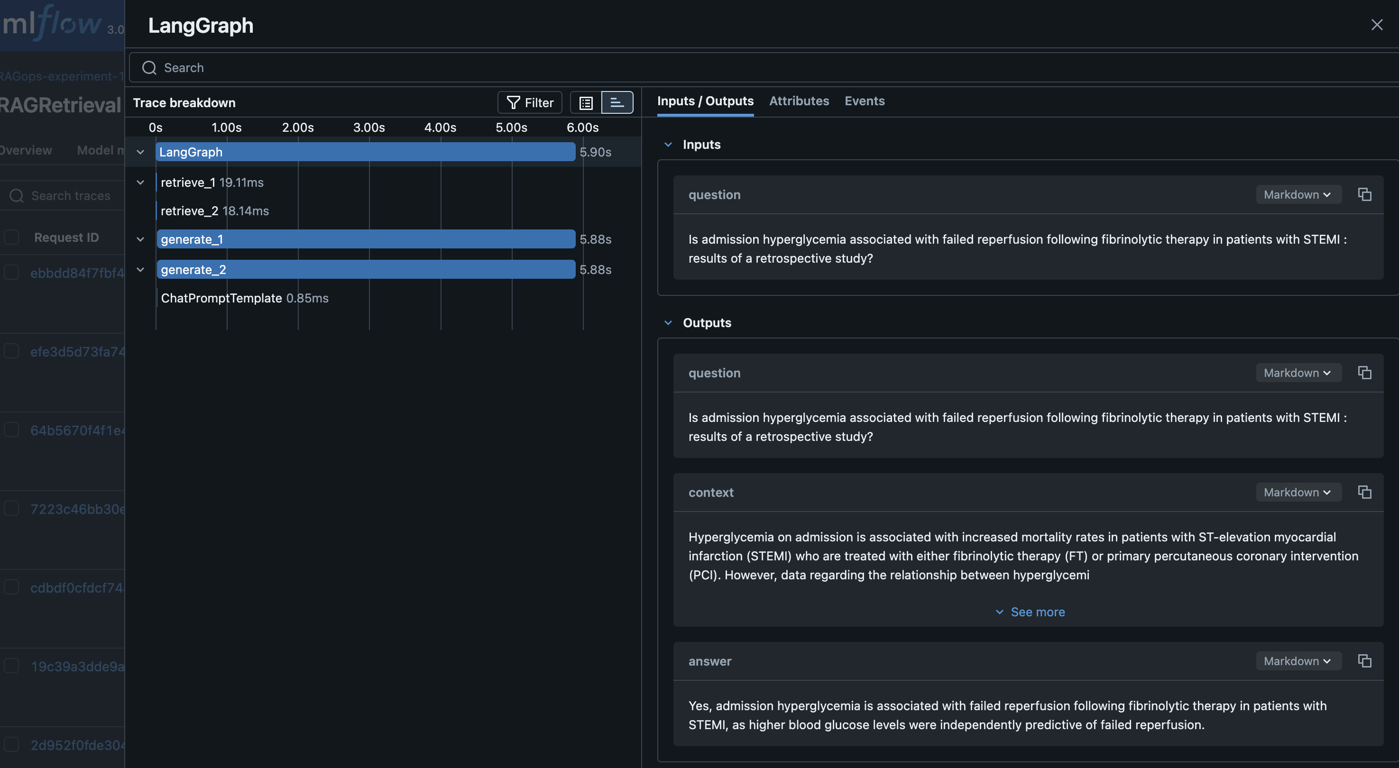Viewport: 1399px width, 768px height.
Task: Open Markdown dropdown for the answer field
Action: coord(1298,660)
